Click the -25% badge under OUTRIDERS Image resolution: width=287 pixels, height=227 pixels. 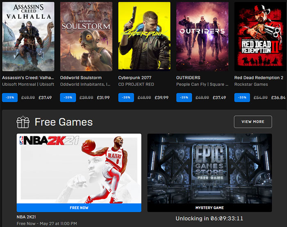(x=184, y=97)
